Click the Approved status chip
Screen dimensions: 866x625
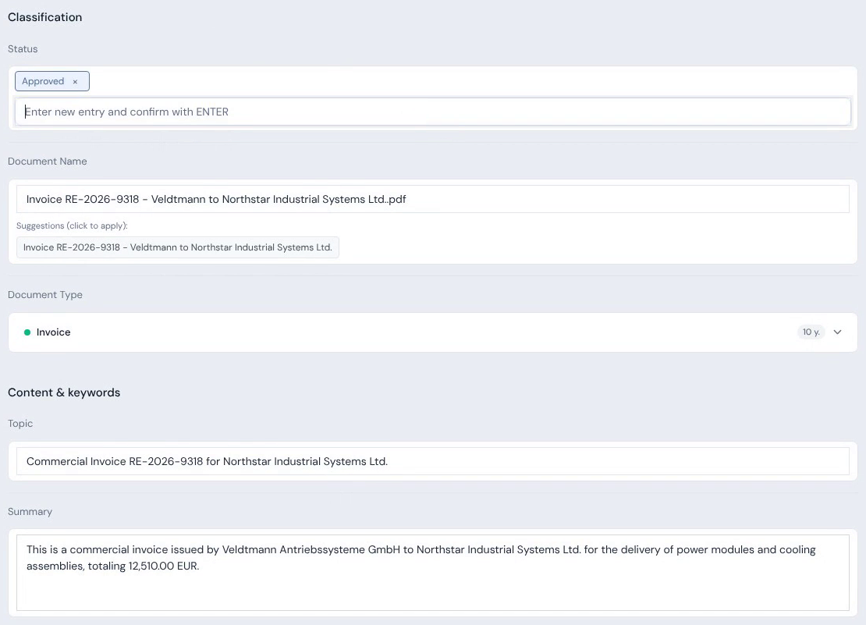(x=52, y=81)
